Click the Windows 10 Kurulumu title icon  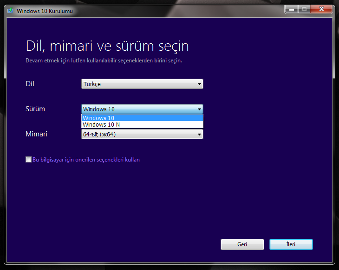click(10, 10)
